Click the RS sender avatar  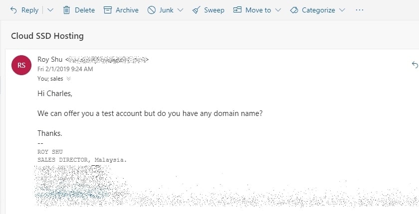tap(21, 65)
